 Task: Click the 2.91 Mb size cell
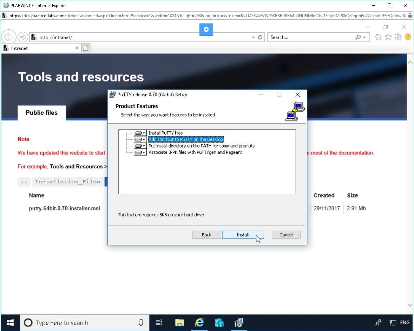[356, 208]
